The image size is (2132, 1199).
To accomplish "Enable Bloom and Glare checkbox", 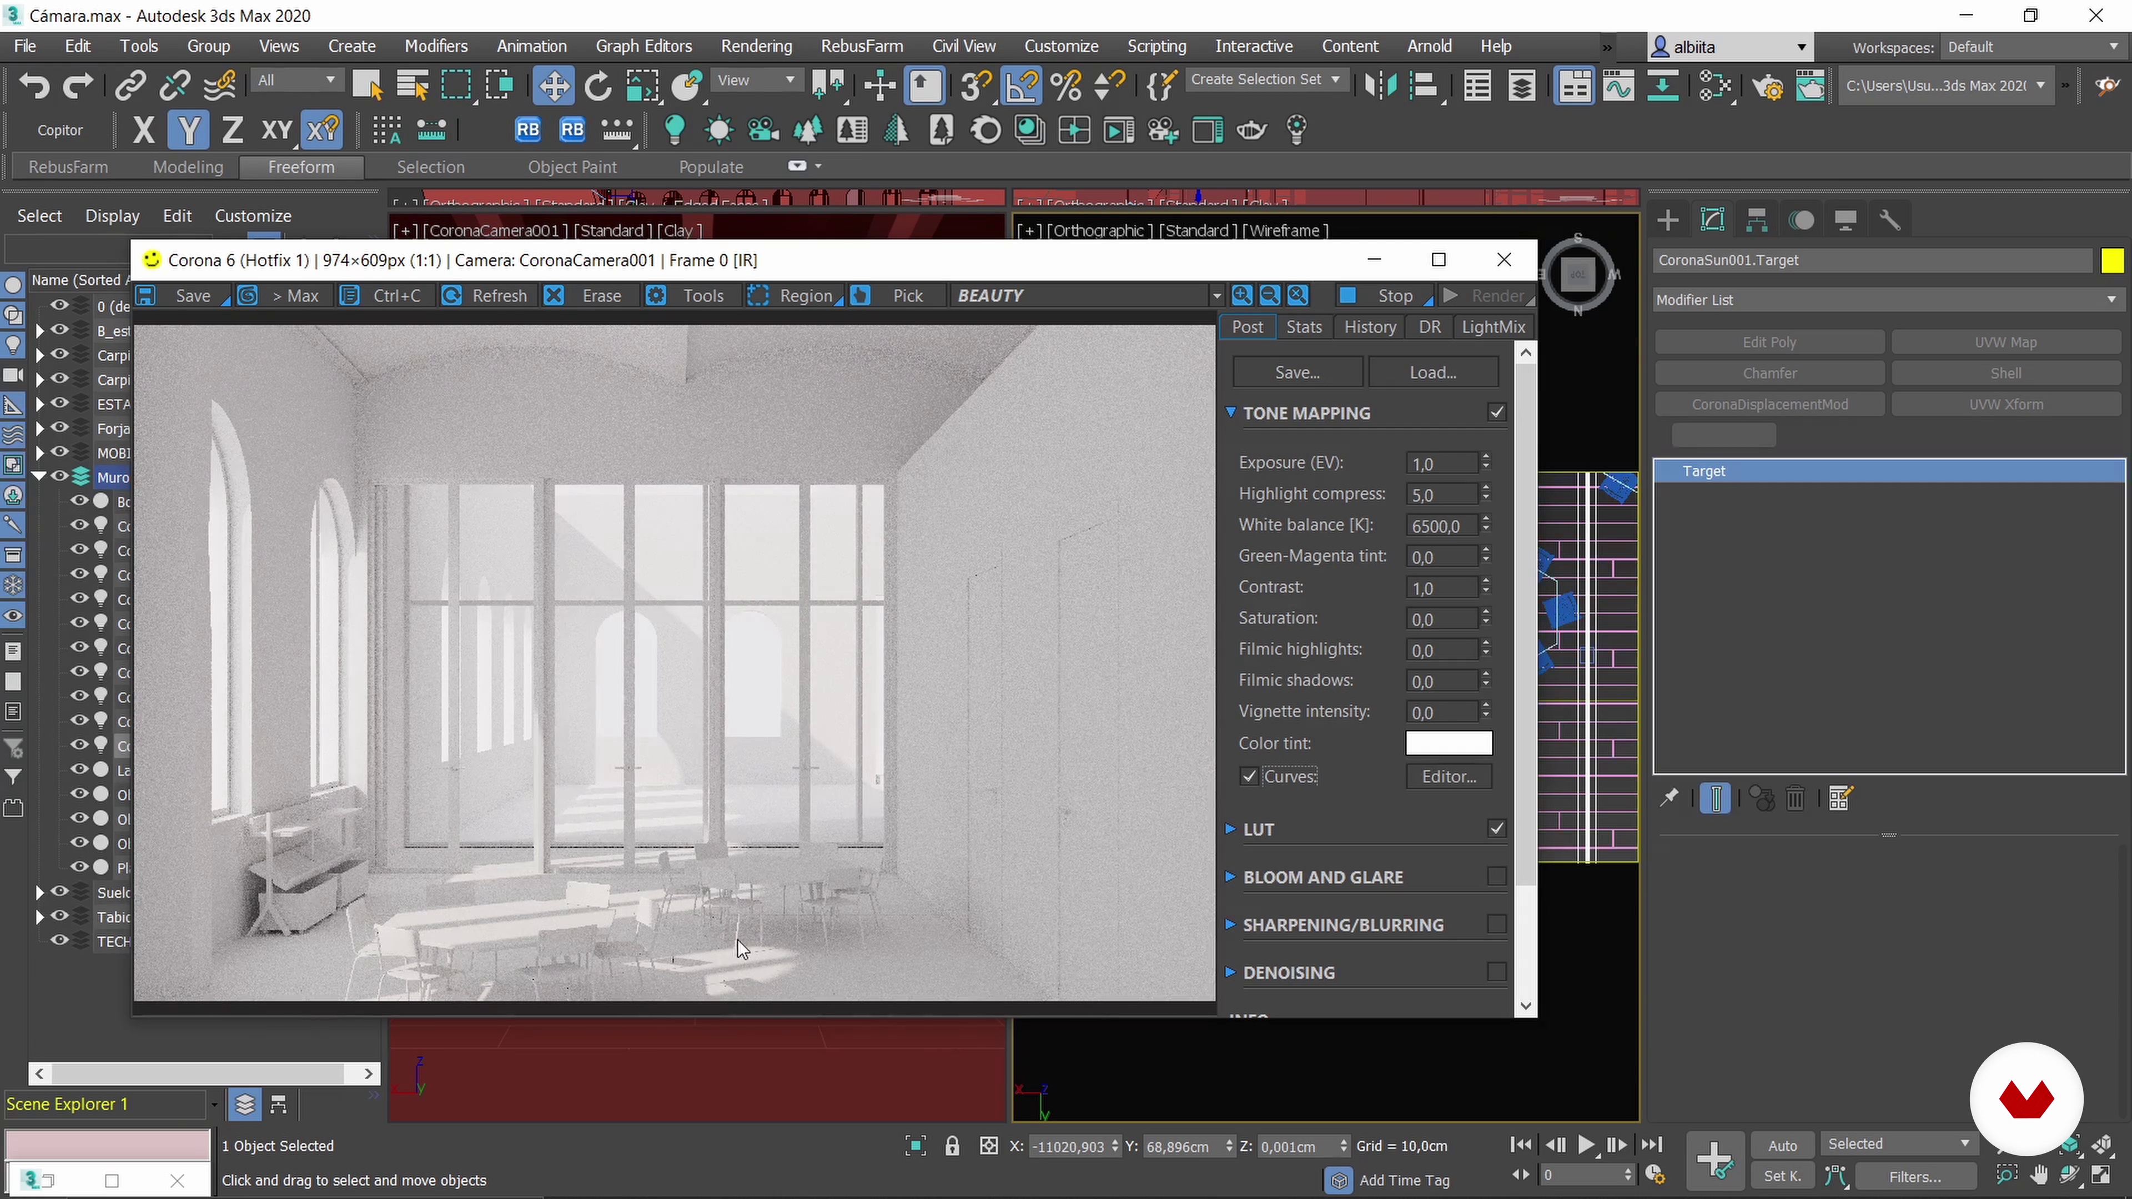I will [x=1496, y=876].
